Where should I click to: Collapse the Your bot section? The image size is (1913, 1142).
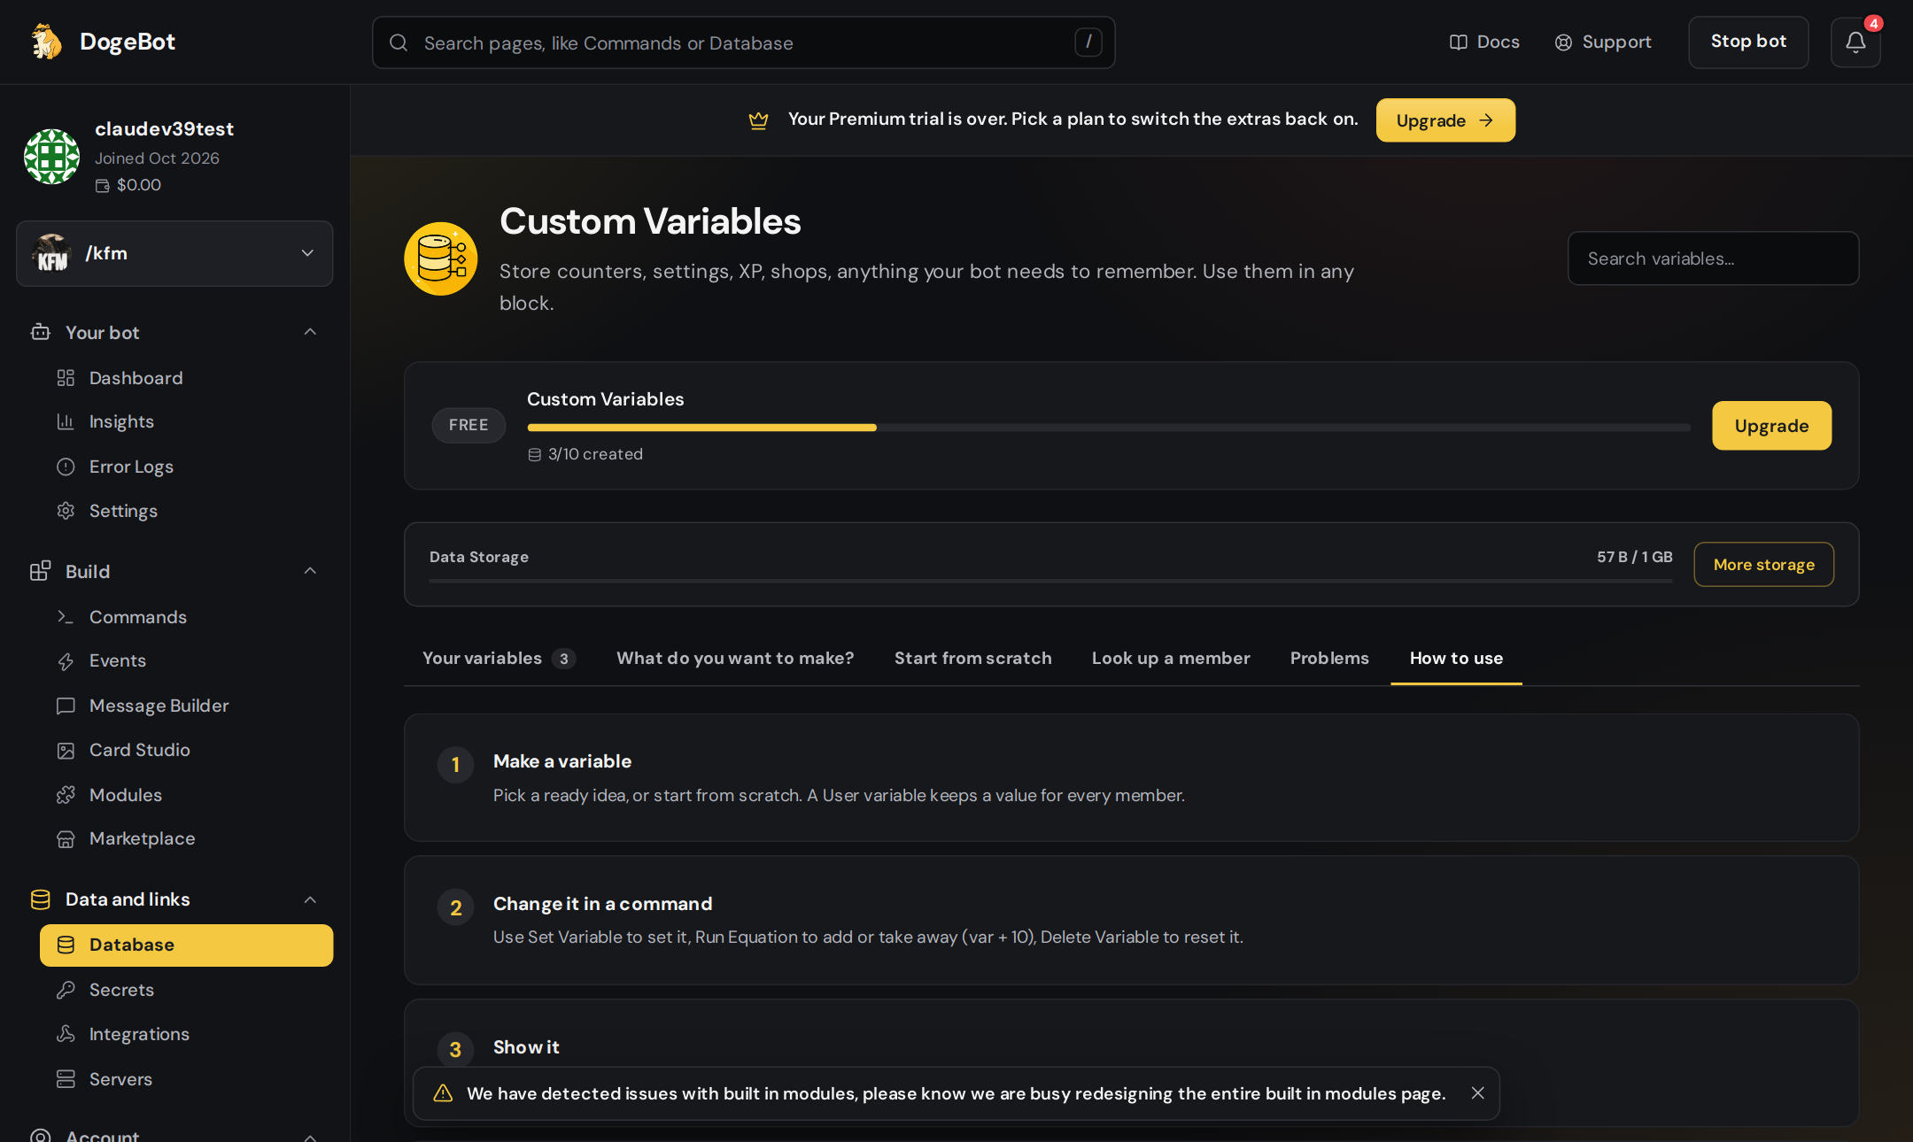click(310, 332)
